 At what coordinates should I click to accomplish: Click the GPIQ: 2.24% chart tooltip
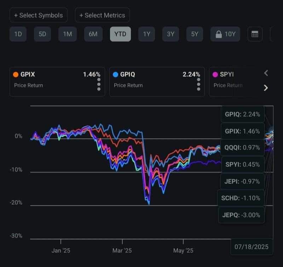click(243, 114)
